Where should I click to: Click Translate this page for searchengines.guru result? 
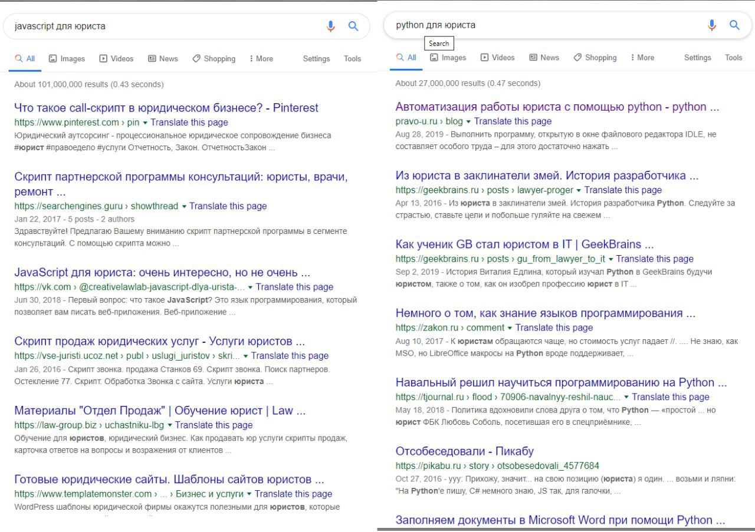(228, 206)
